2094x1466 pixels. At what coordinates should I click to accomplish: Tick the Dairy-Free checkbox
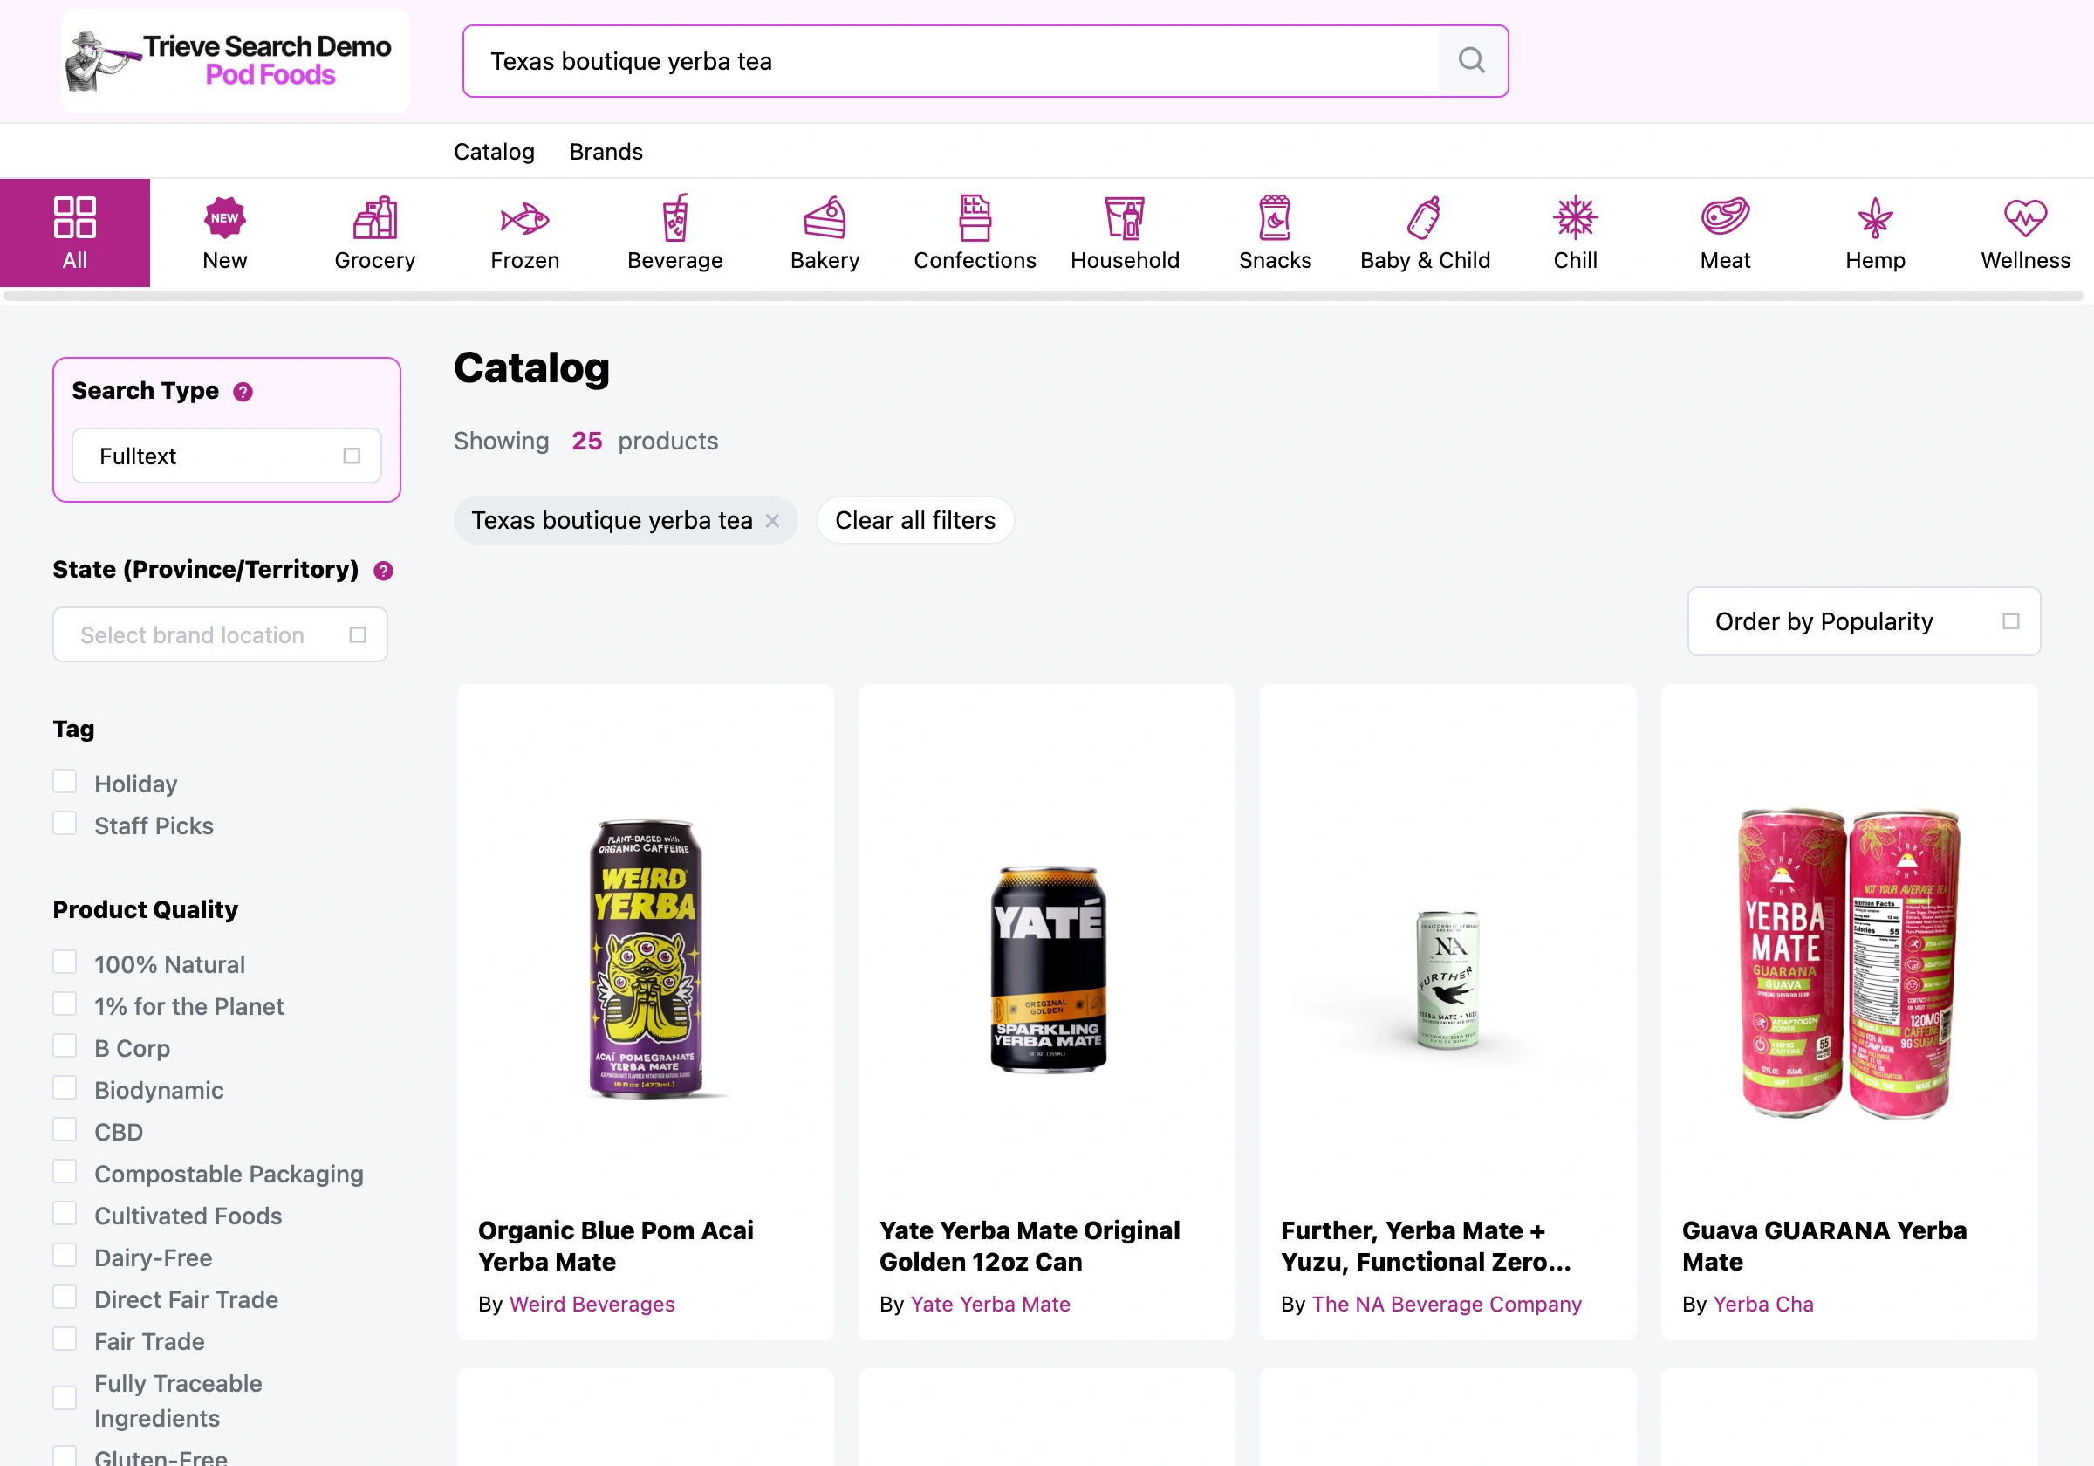(65, 1256)
